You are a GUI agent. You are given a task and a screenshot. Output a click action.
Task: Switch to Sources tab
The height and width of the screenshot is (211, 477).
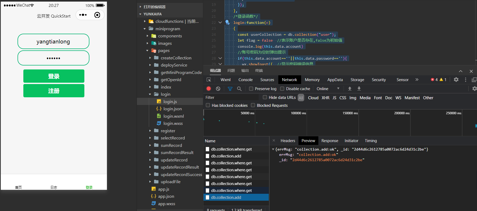tap(267, 80)
